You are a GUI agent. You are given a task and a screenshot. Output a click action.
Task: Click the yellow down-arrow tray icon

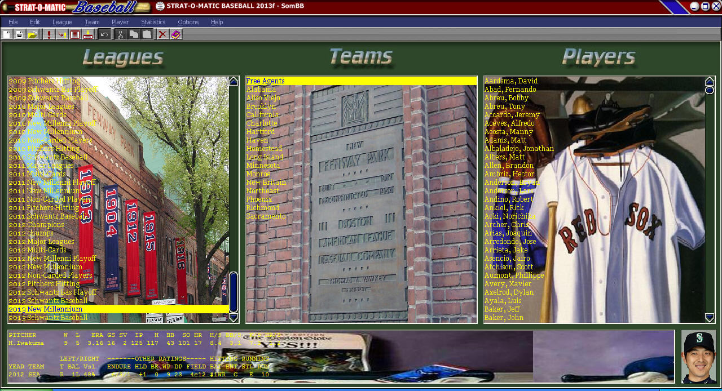(88, 34)
